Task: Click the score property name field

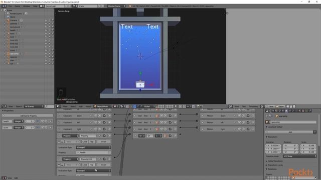Action: (7, 127)
